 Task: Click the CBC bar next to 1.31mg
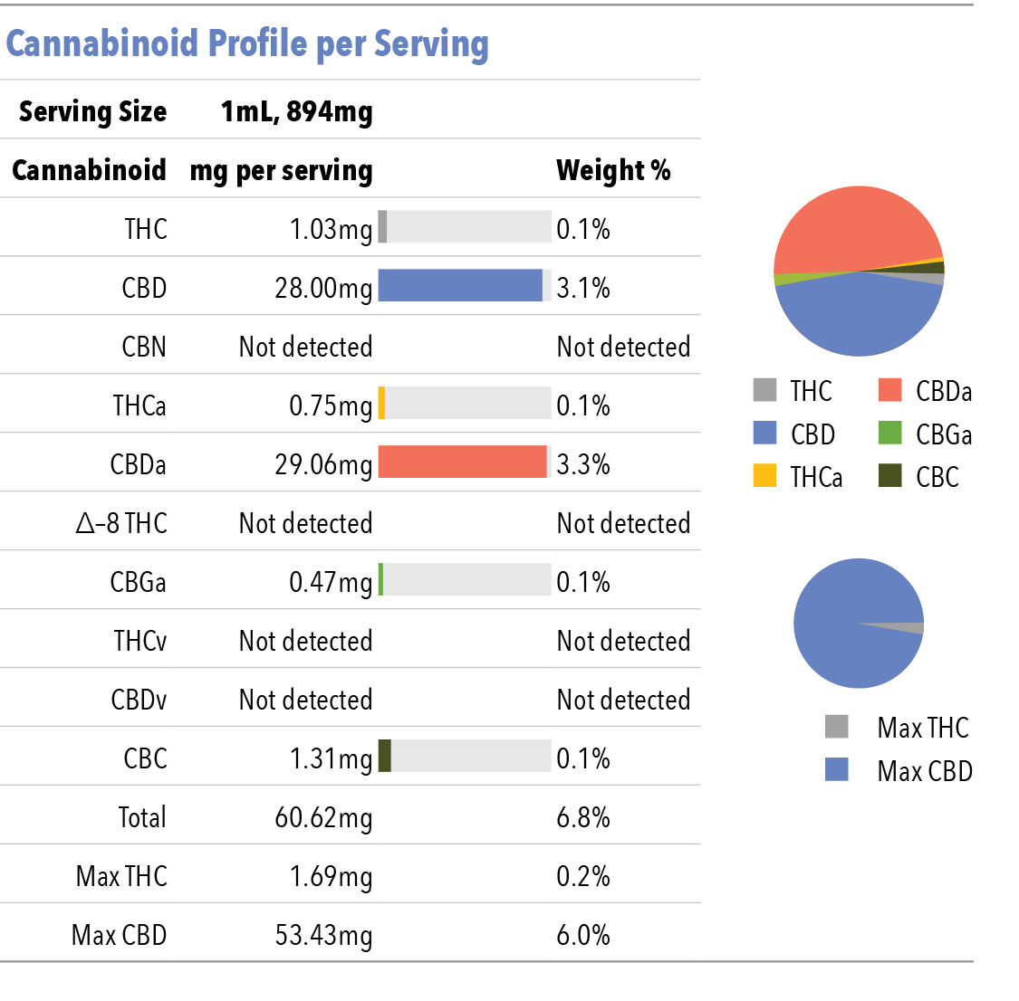(385, 756)
